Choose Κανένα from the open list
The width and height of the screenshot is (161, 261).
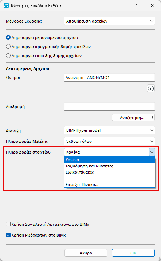[110, 160]
